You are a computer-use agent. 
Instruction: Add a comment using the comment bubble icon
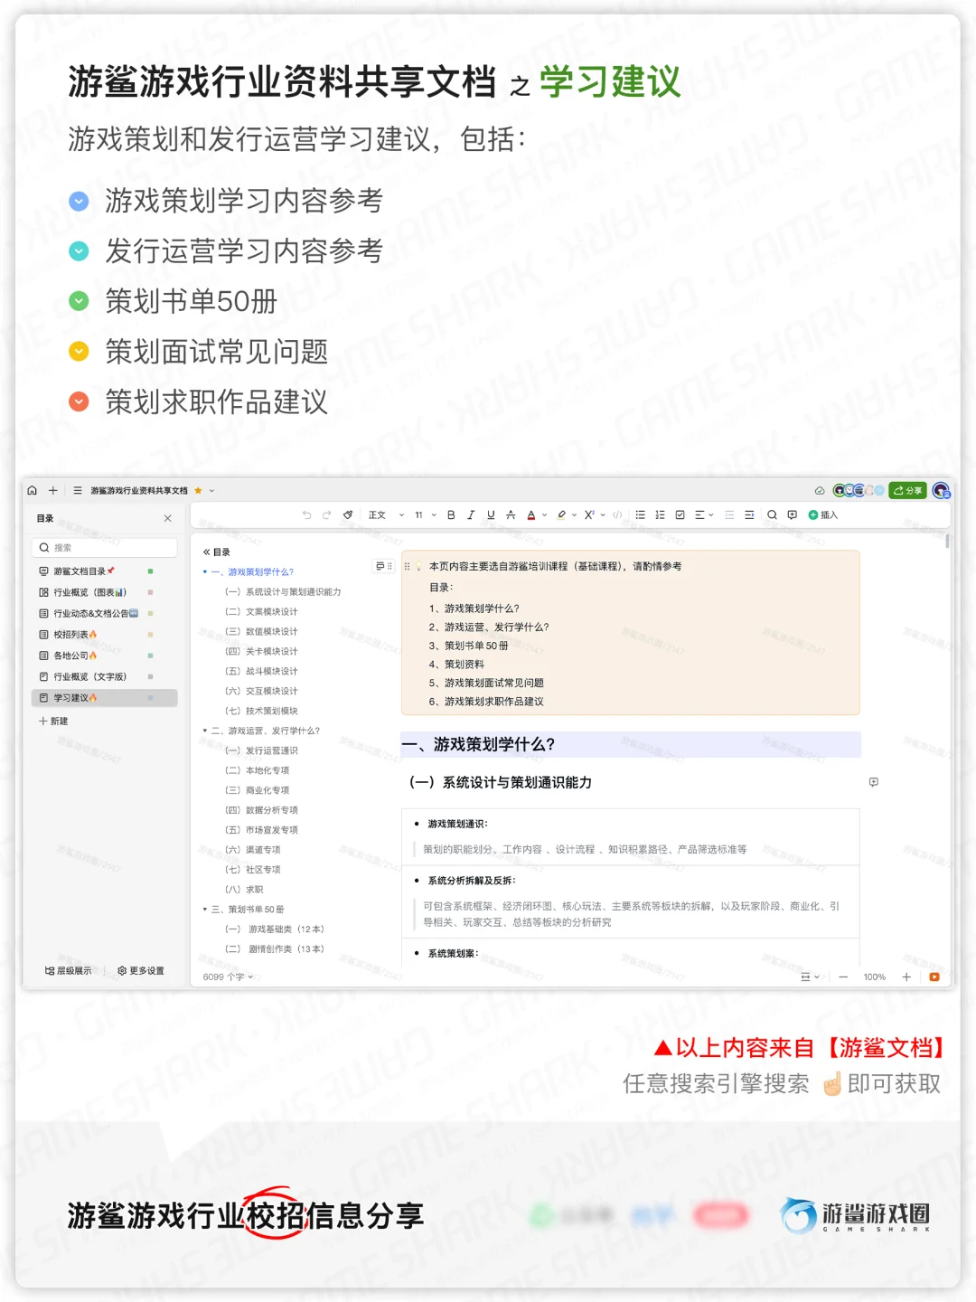[792, 514]
